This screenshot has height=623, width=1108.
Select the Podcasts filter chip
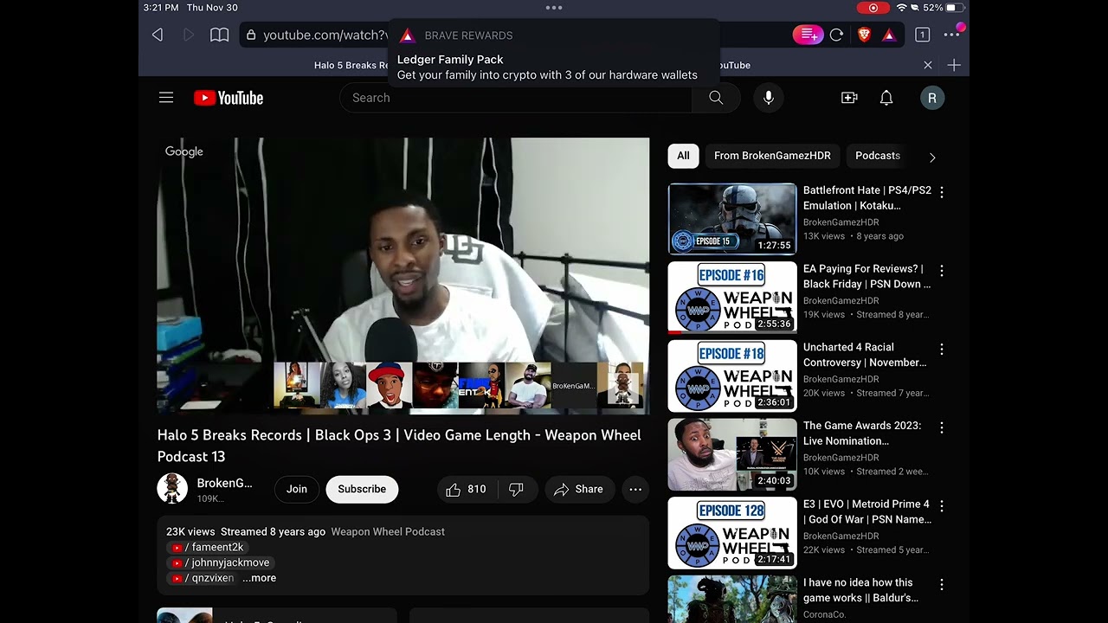coord(878,156)
